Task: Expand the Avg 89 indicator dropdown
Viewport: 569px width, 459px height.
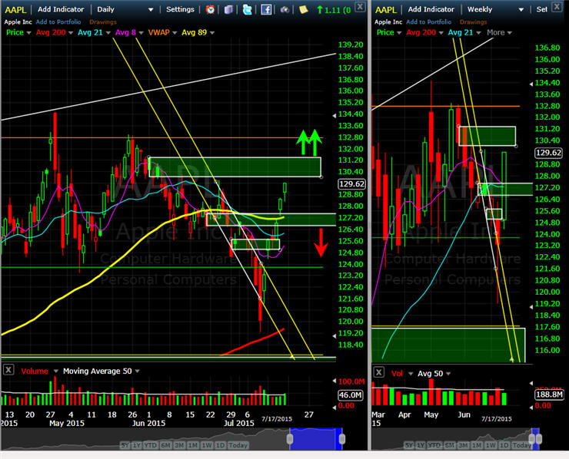Action: [x=212, y=33]
